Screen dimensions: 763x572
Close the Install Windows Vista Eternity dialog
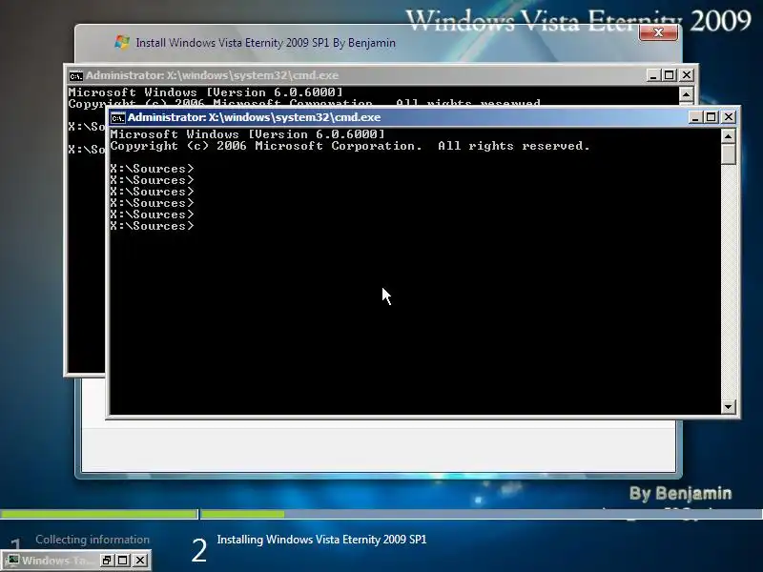658,32
